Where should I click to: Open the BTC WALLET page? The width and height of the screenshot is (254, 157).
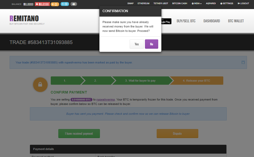tap(236, 21)
